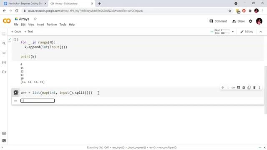
Task: Open the command palette icon in sidebar
Action: [x=4, y=133]
